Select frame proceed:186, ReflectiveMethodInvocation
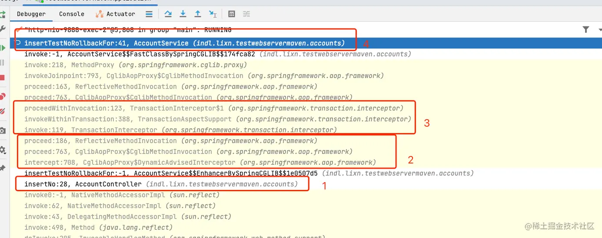602x238 pixels. 306,141
